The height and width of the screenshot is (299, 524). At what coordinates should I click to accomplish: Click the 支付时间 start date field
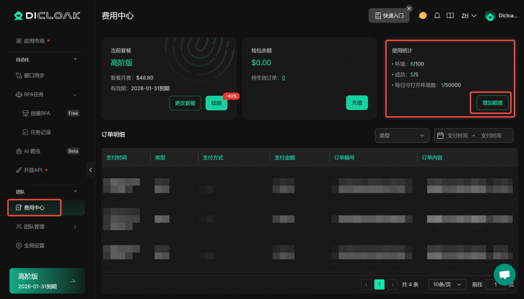(457, 135)
